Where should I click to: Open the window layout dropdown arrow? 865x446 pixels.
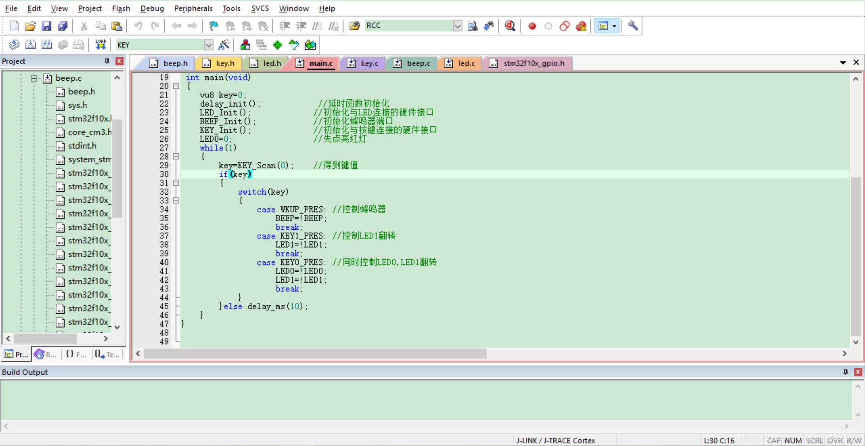coord(614,26)
